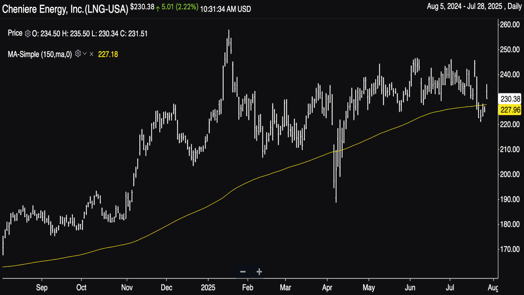Open the Price series settings gear
Screen dimensions: 524x295
pos(28,34)
